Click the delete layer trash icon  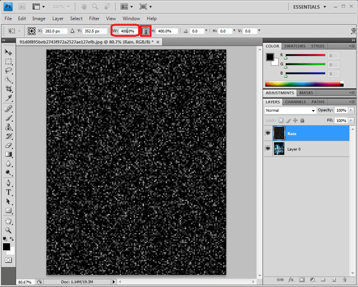(344, 280)
